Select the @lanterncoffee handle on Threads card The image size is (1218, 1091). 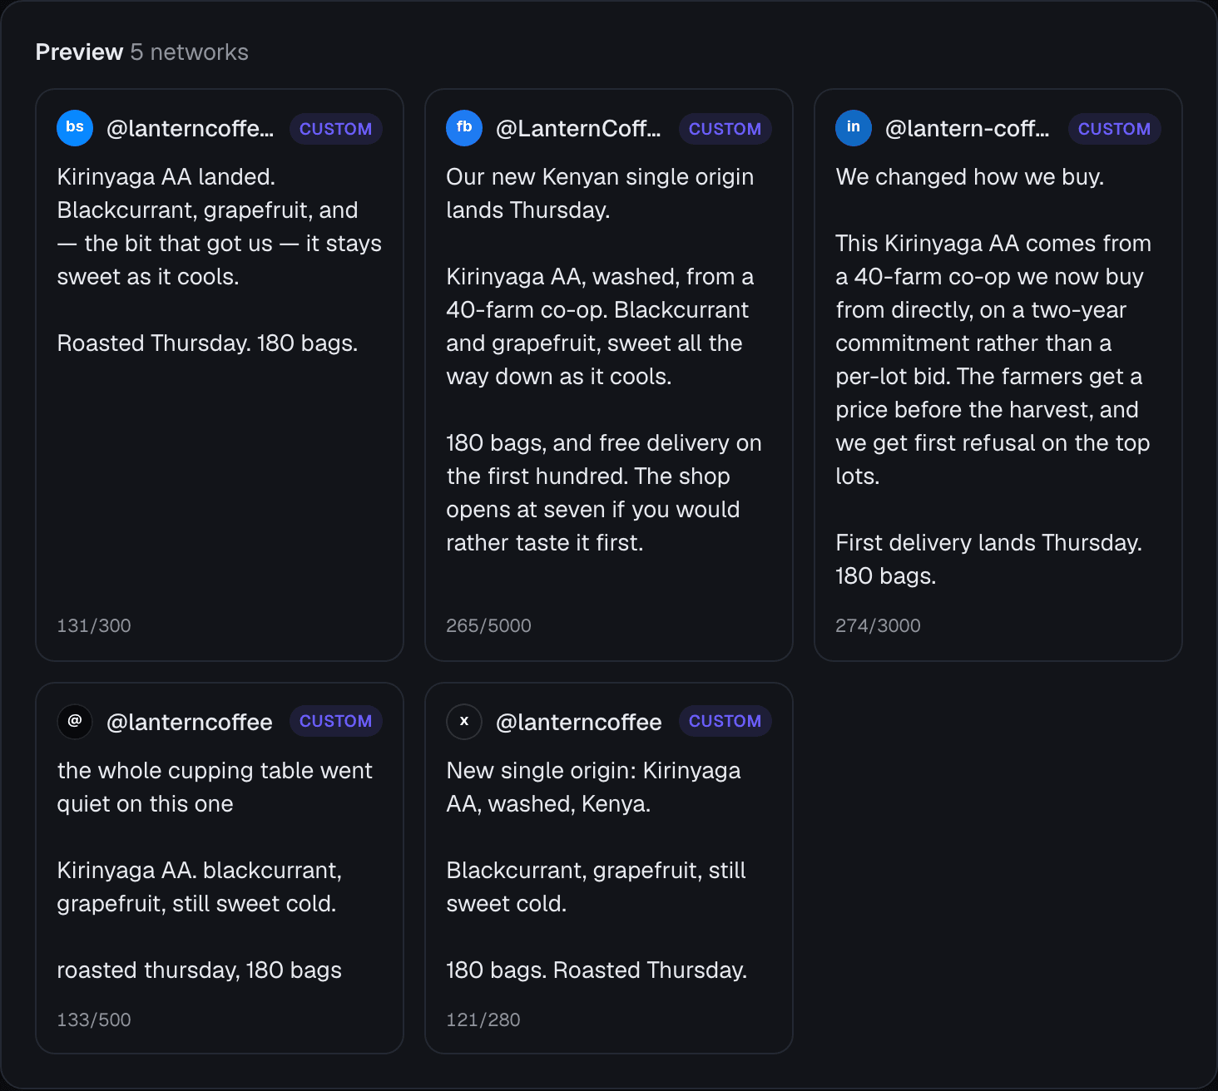coord(190,722)
